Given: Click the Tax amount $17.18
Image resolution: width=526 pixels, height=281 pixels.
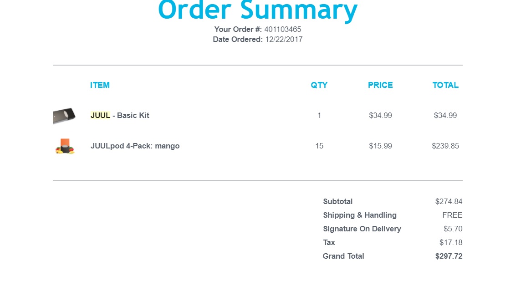Looking at the screenshot, I should coord(451,242).
